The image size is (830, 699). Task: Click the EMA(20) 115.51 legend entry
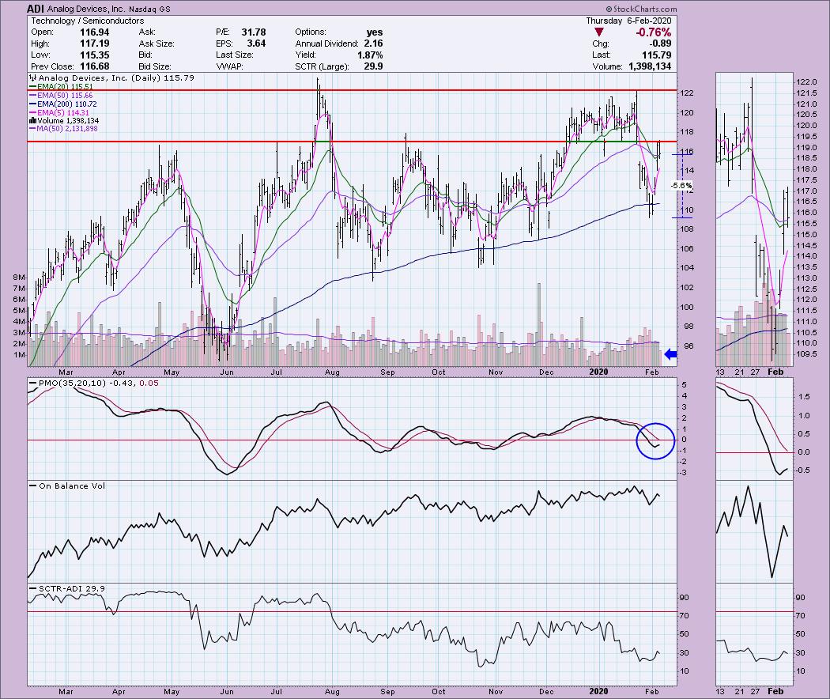click(61, 86)
